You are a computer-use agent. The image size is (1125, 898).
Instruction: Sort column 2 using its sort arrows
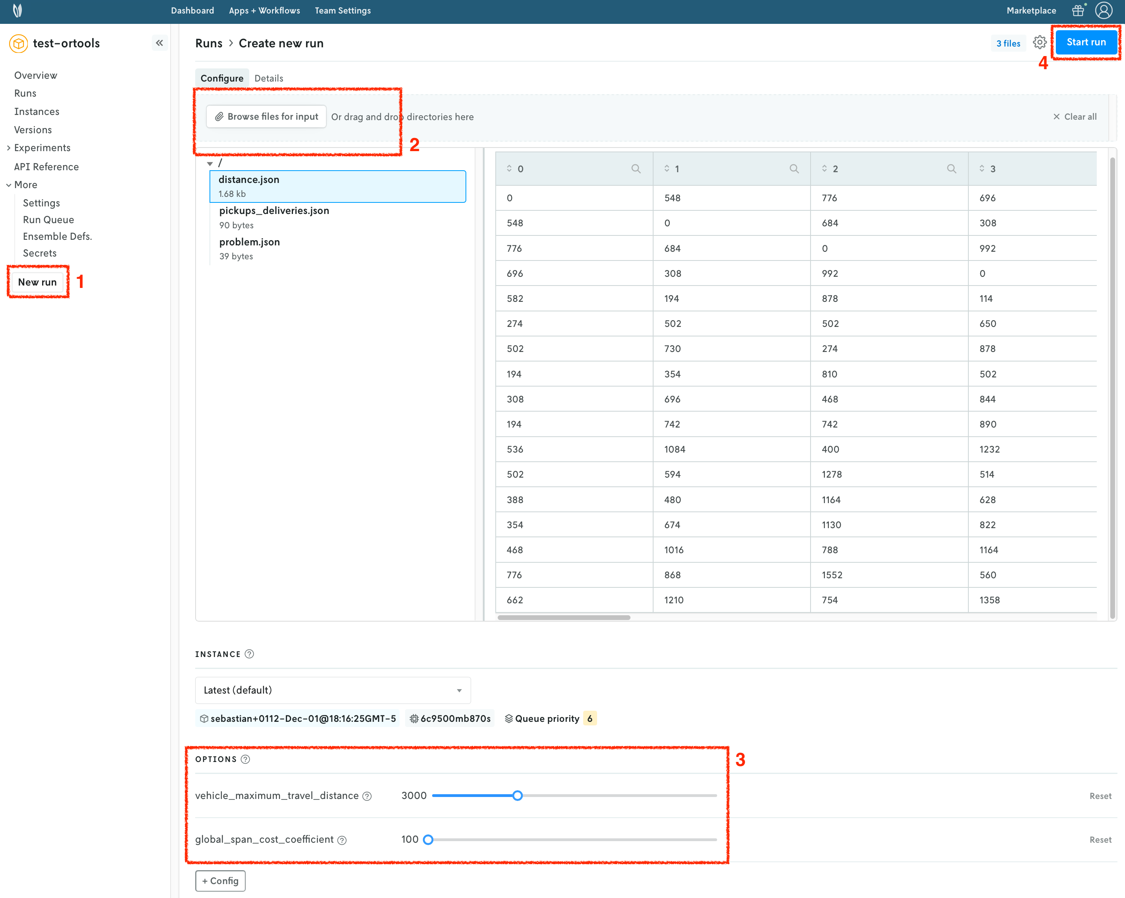pos(824,169)
